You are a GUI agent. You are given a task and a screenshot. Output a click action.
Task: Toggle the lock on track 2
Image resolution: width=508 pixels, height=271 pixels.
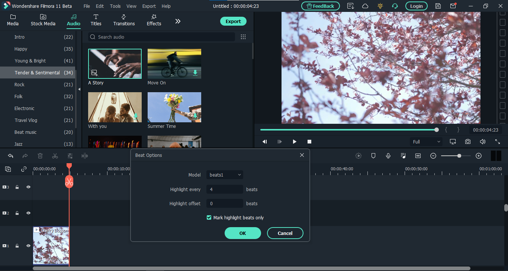[x=17, y=213]
